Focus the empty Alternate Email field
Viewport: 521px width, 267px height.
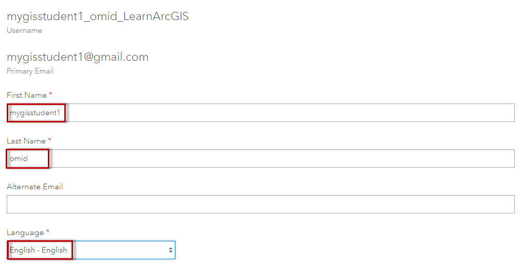[260, 204]
